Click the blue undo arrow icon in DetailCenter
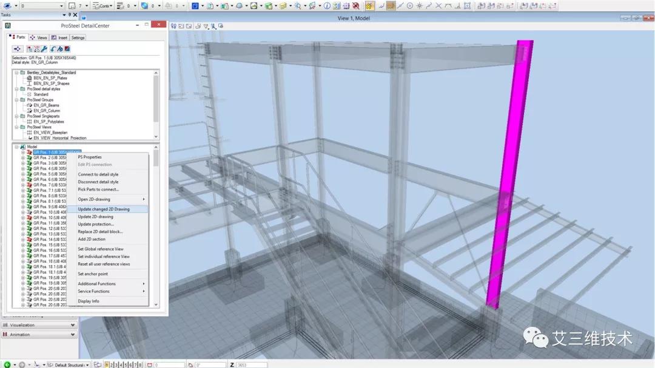The width and height of the screenshot is (655, 368). tap(53, 49)
